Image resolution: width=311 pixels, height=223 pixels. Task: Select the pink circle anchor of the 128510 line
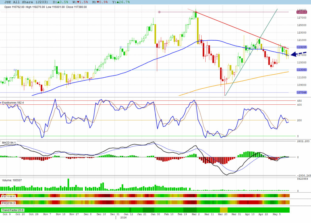[159, 12]
